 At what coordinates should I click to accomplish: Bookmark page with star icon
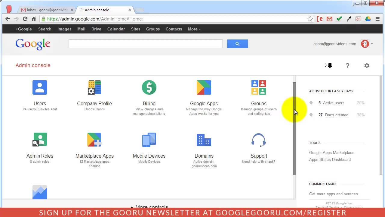310,19
